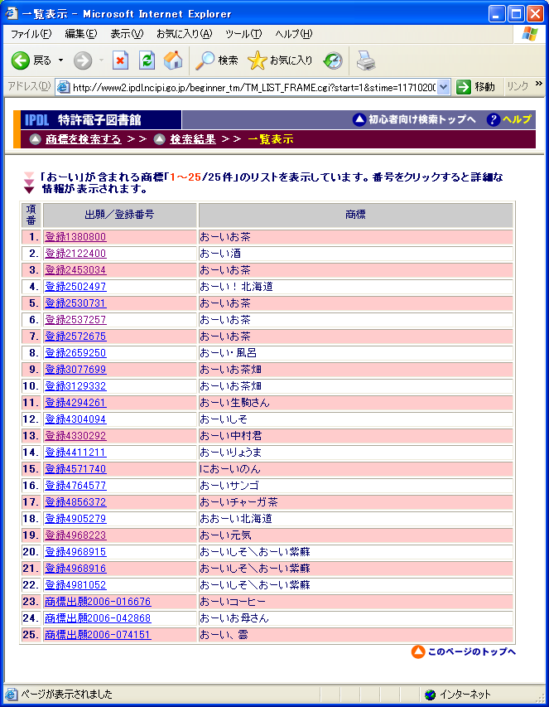Click the Refresh page icon

(x=147, y=61)
